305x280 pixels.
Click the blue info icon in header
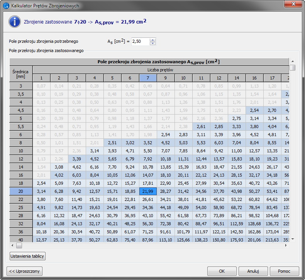(14, 21)
